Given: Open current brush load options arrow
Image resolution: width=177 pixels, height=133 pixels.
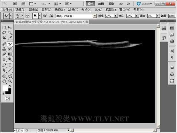Looking at the screenshot, I should click(40, 16).
